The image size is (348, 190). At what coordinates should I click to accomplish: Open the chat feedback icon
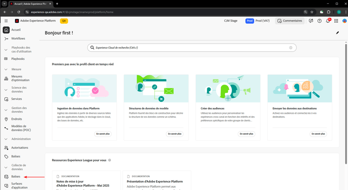[x=311, y=20]
